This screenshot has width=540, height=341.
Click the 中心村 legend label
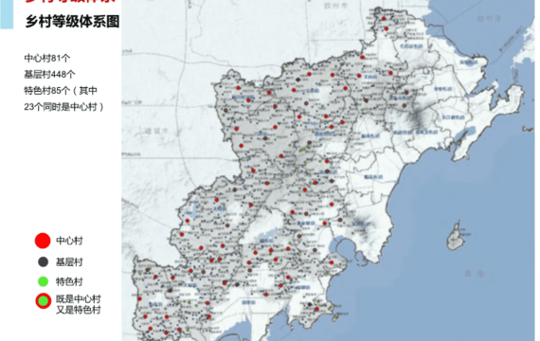click(x=69, y=241)
